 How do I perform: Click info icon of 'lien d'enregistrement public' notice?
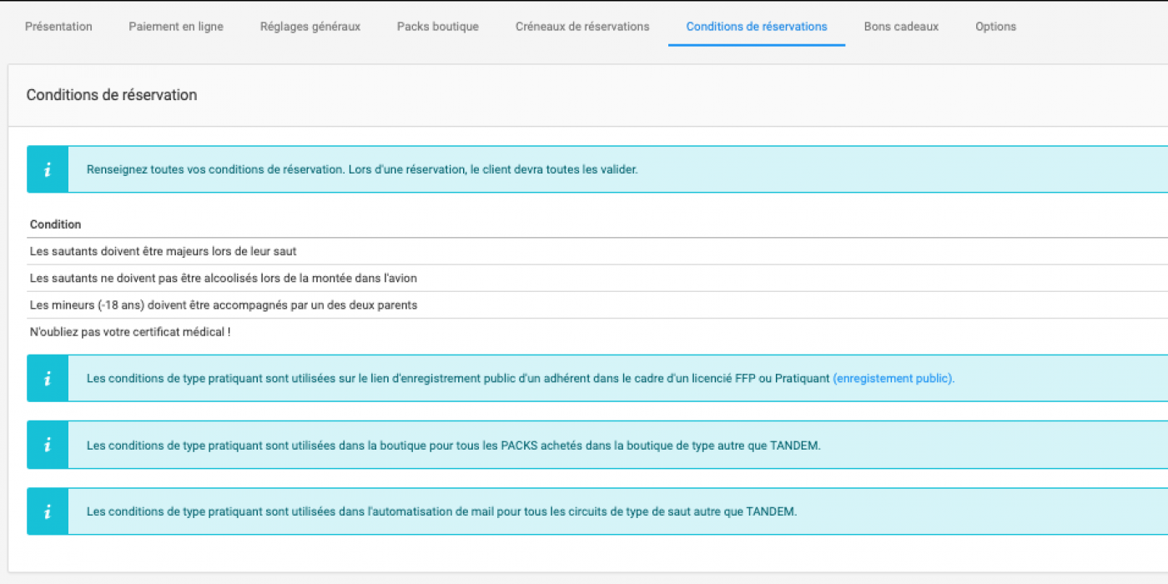tap(48, 378)
